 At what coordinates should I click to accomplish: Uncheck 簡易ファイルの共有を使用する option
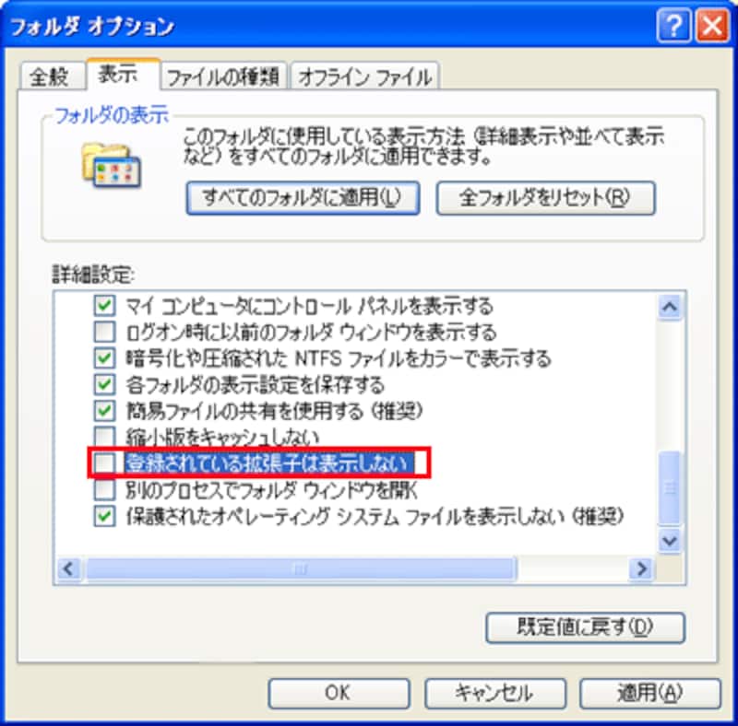[x=104, y=411]
